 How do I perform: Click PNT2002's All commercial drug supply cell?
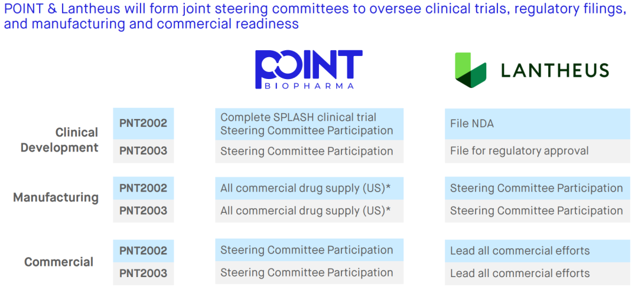point(309,188)
